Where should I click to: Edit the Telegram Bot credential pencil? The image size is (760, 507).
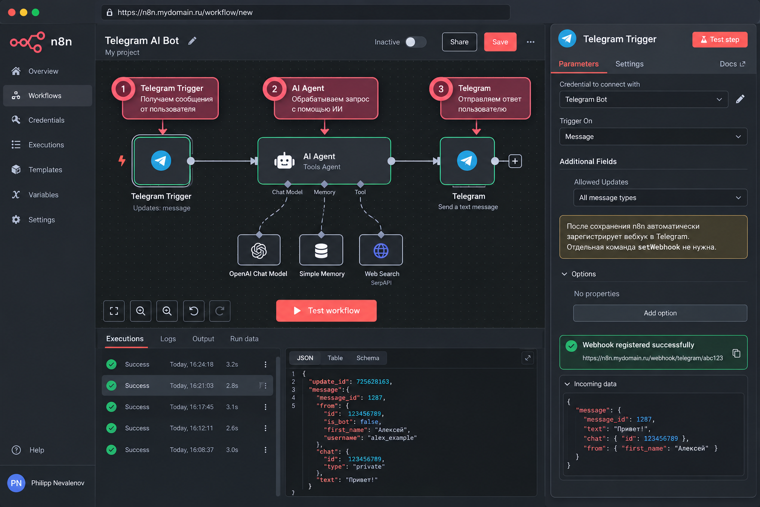pos(740,99)
